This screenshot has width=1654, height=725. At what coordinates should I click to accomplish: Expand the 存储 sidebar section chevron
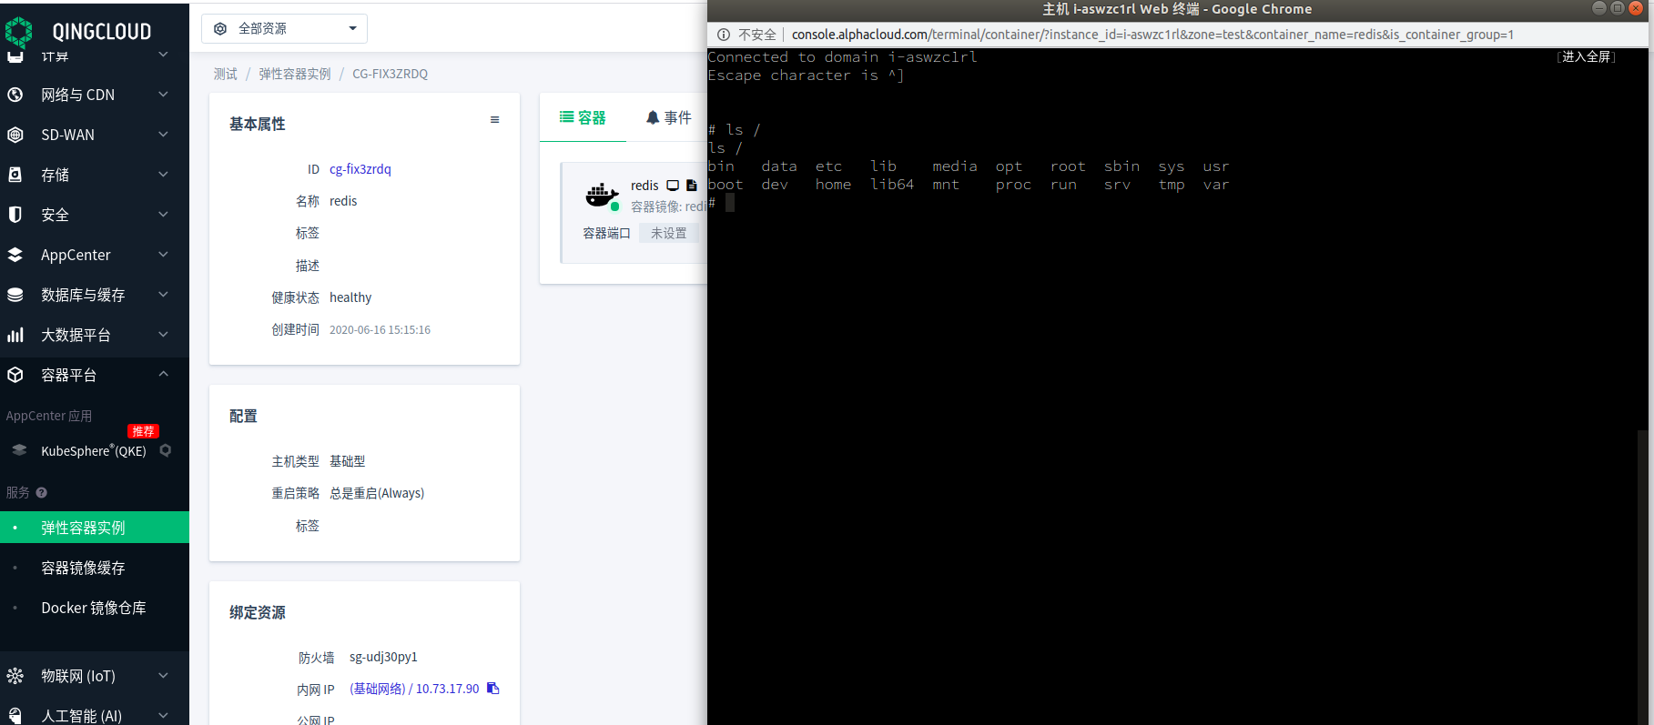[x=163, y=175]
